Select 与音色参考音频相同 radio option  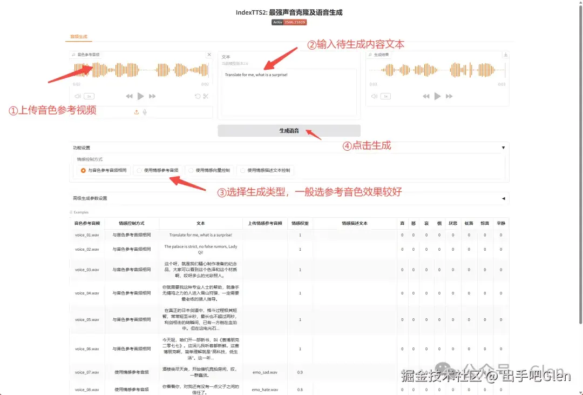(x=104, y=171)
